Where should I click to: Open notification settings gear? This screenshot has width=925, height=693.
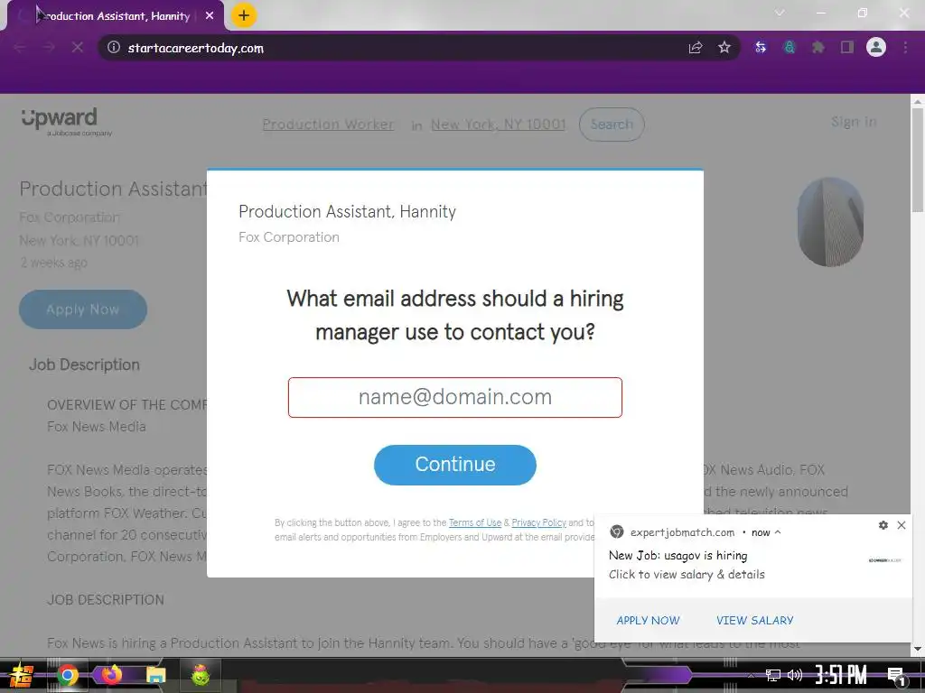click(883, 525)
